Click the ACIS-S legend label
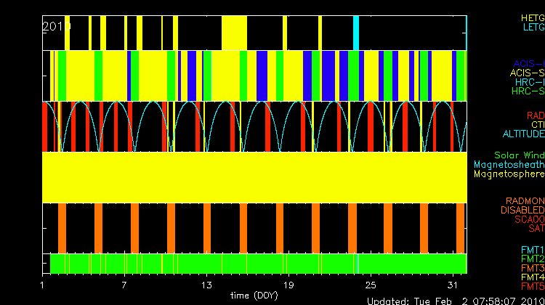 coord(527,73)
